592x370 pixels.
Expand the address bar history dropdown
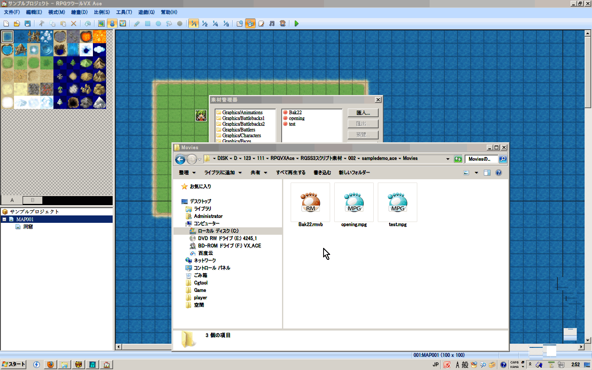click(x=448, y=159)
